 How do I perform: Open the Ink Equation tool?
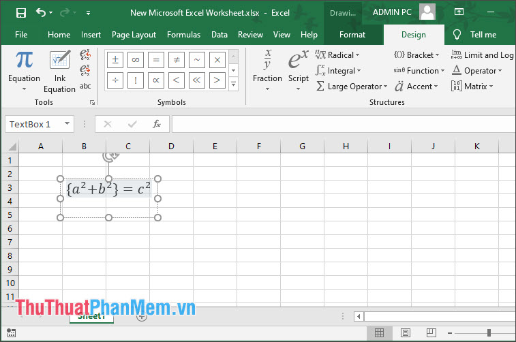click(59, 72)
